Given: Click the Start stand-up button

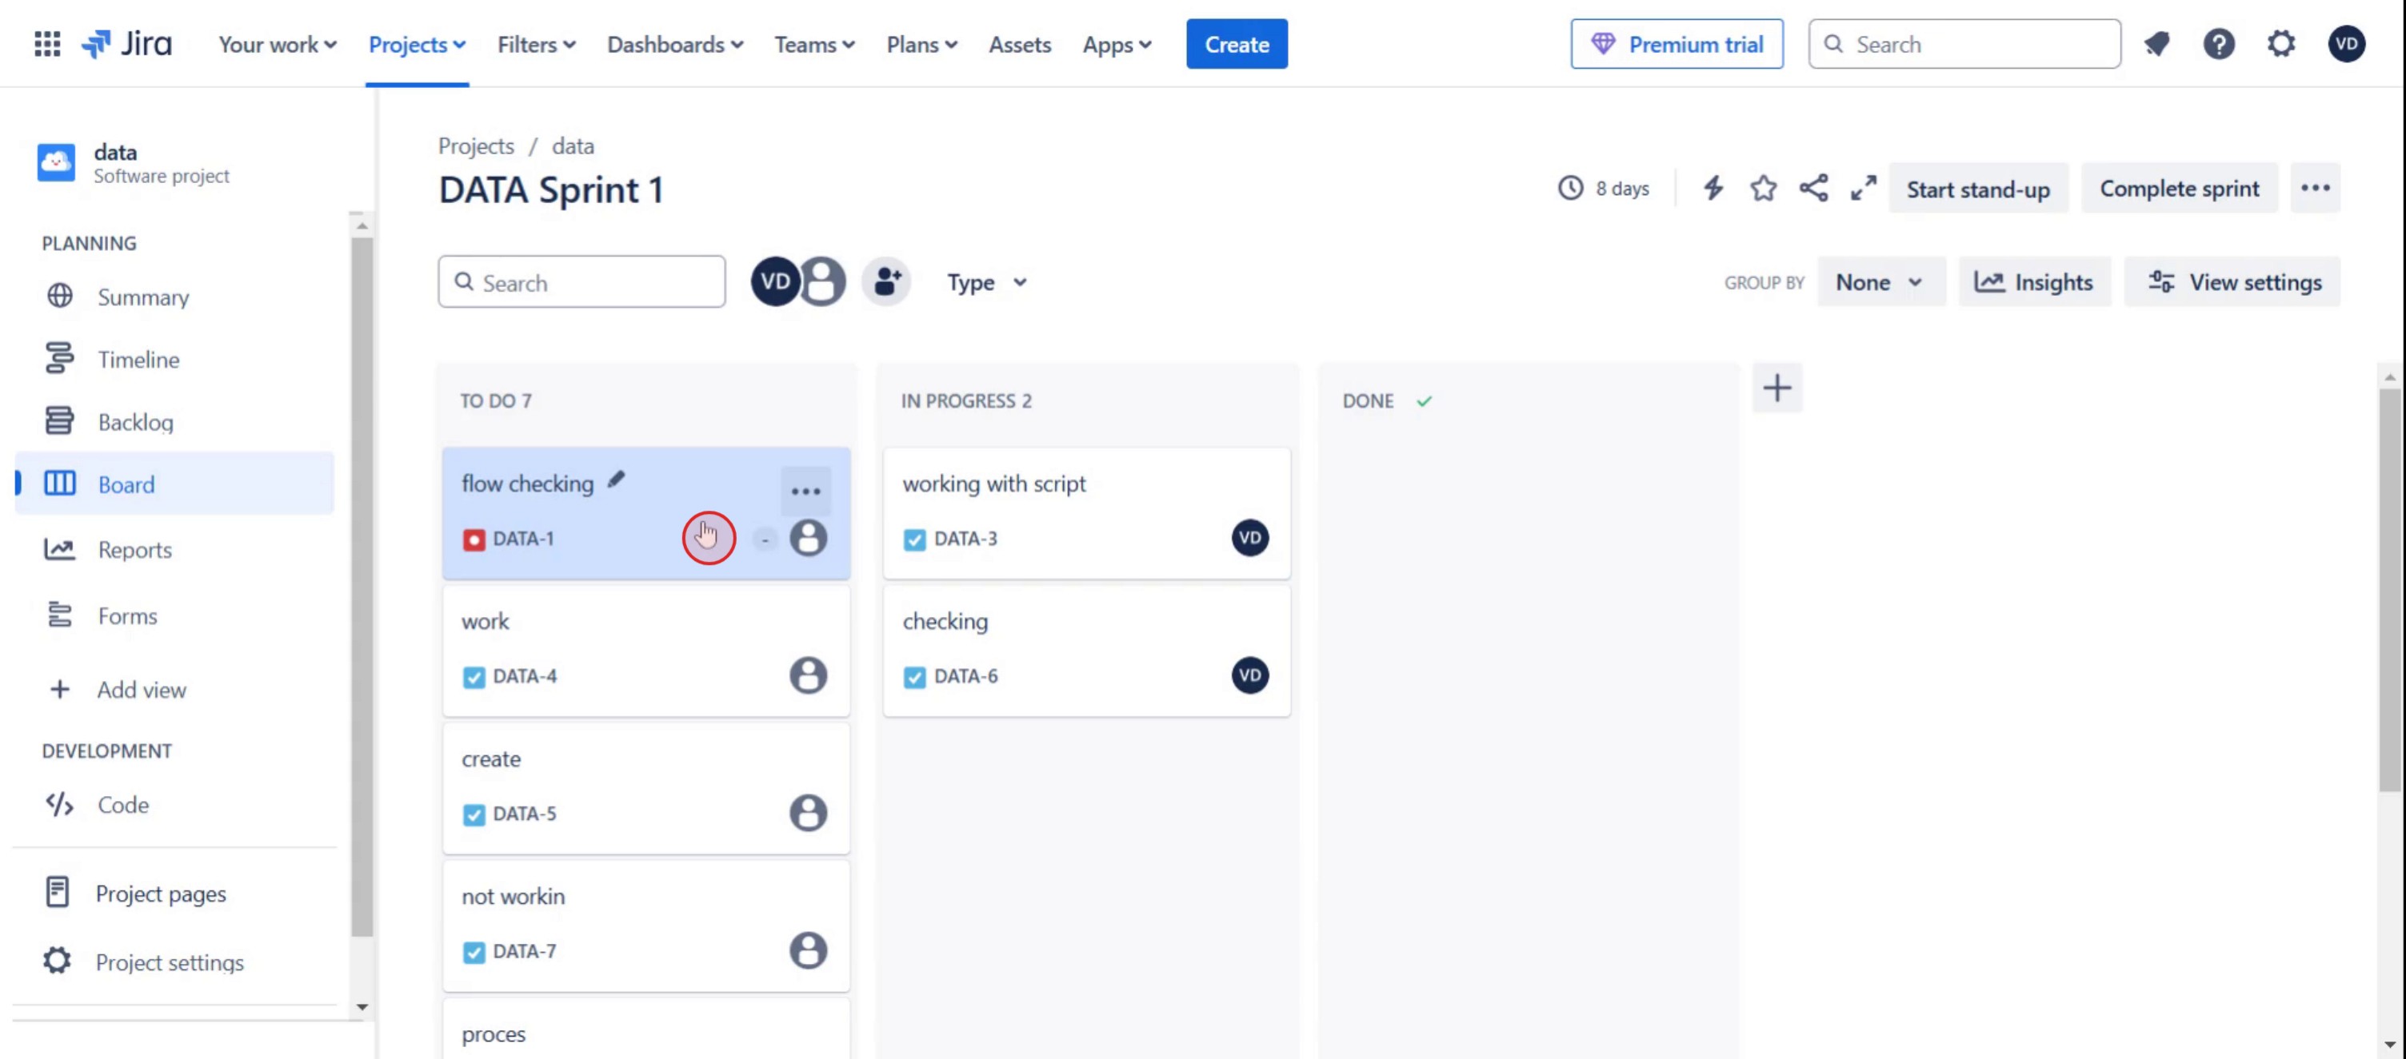Looking at the screenshot, I should point(1977,189).
